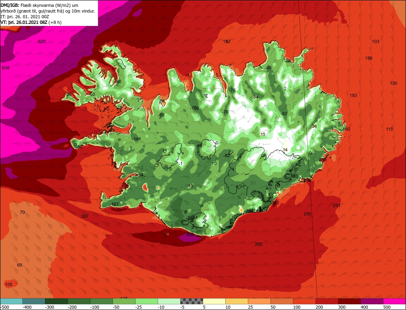Click the map value 69

click(x=19, y=265)
